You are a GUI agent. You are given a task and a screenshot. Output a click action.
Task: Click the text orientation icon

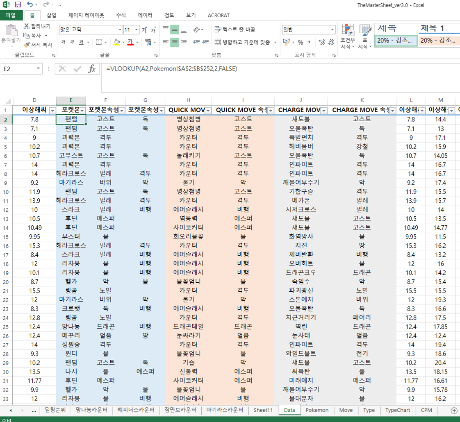196,29
